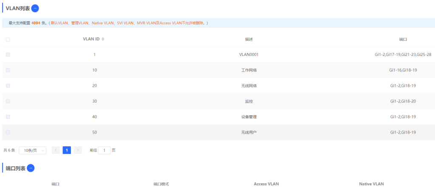Go to next page arrow
The width and height of the screenshot is (435, 187).
78,150
